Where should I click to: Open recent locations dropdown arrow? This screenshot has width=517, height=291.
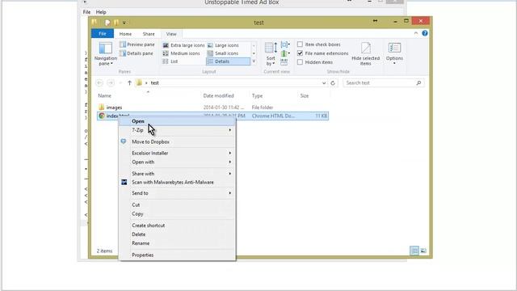pyautogui.click(x=120, y=83)
